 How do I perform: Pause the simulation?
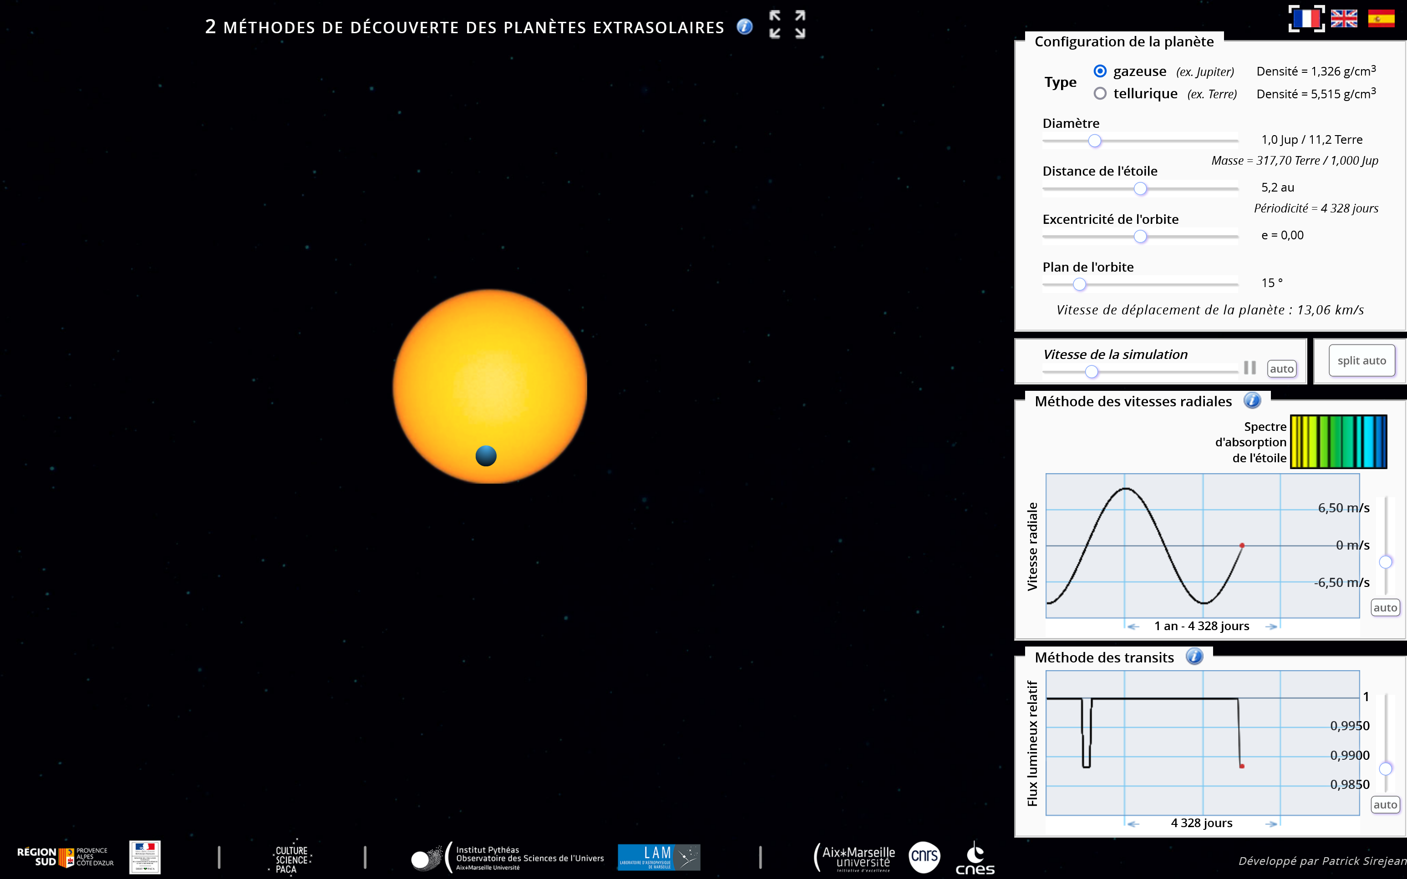(x=1250, y=368)
